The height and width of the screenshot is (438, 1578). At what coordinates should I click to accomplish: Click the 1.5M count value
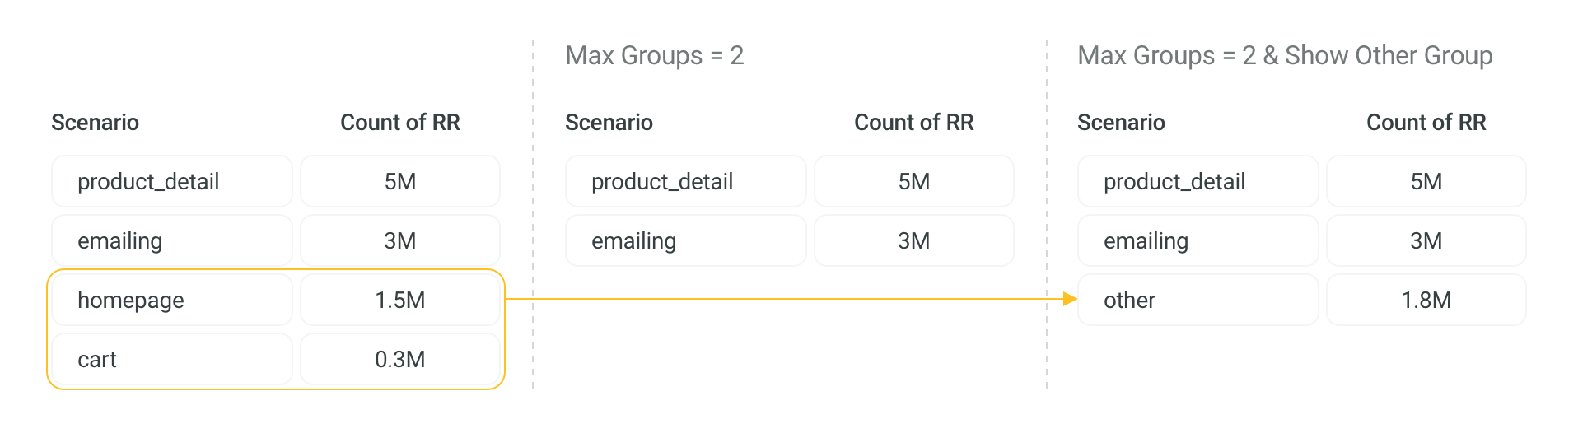400,300
